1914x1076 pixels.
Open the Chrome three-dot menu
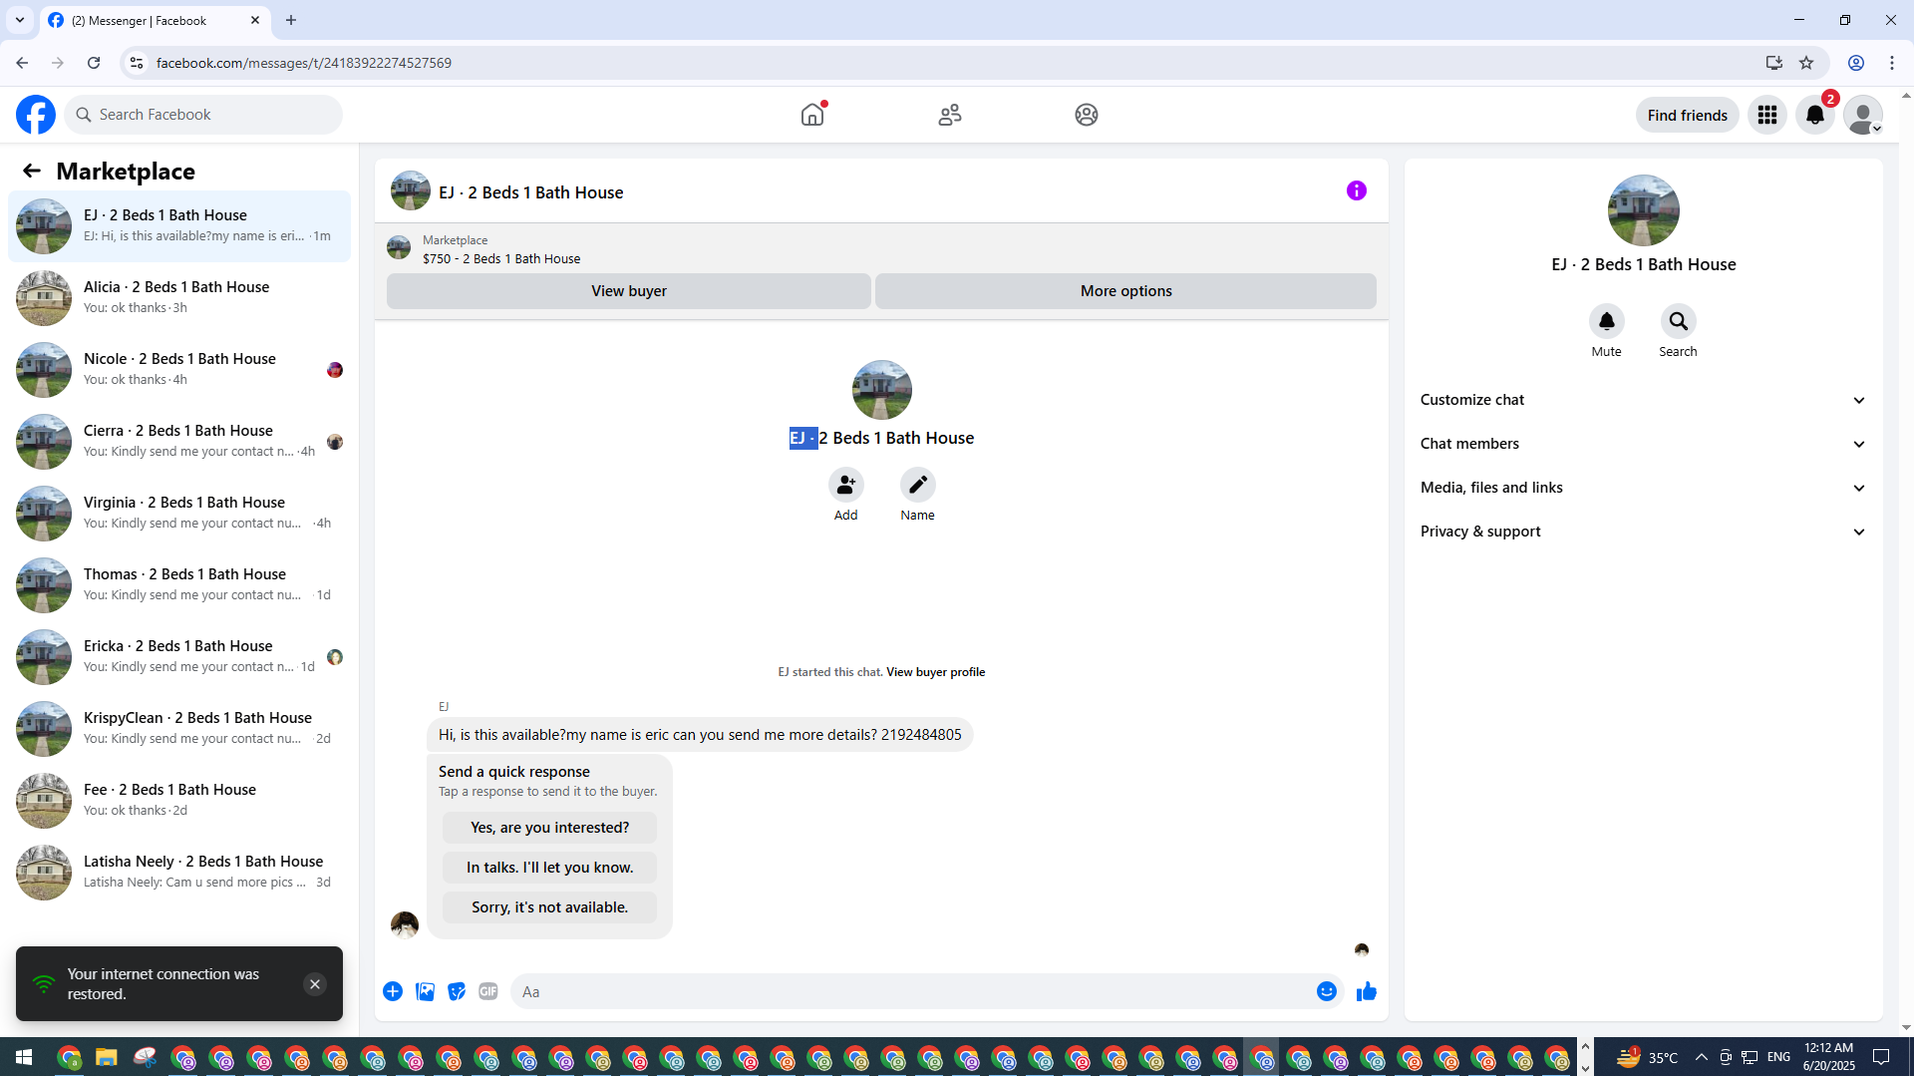(1892, 63)
